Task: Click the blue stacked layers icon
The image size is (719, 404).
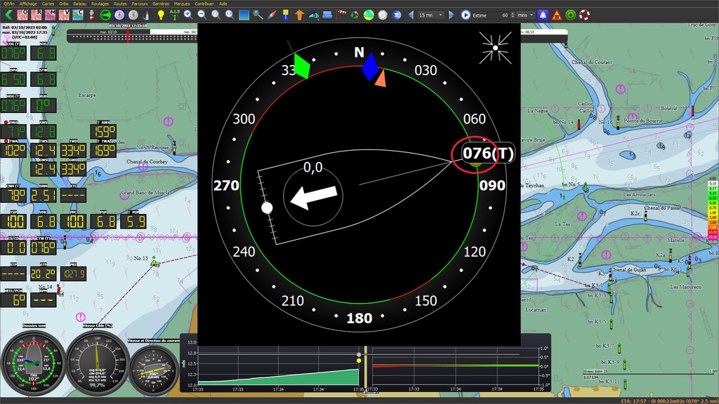Action: coord(327,15)
